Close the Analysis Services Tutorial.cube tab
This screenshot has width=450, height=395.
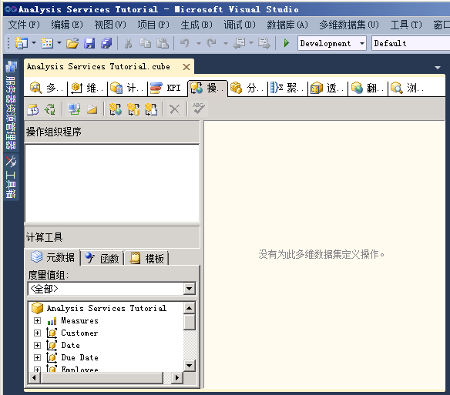click(186, 67)
